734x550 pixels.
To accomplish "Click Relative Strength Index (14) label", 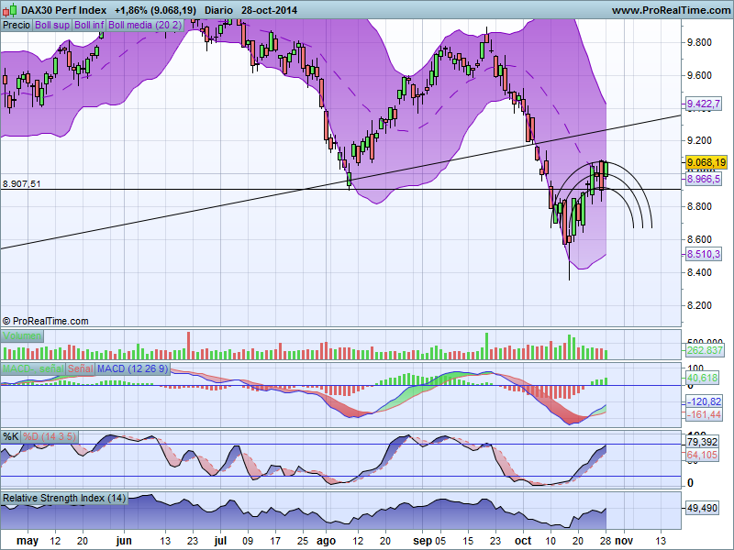I will [x=64, y=498].
